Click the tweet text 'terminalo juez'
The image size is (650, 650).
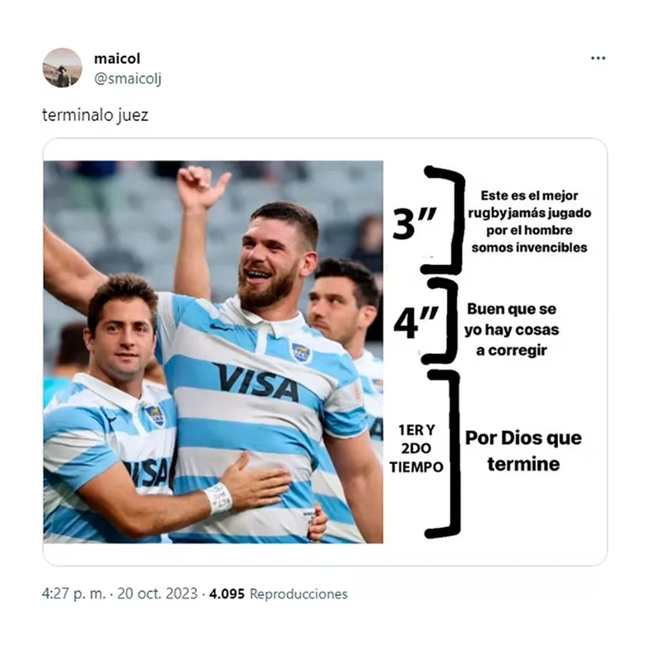pos(95,115)
